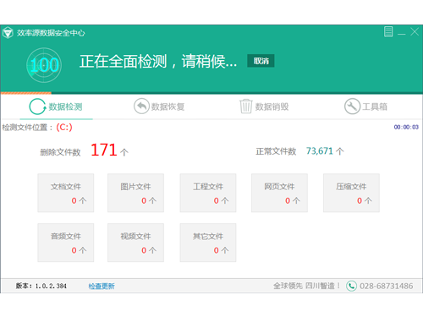Open the 网页文件 category tile
Image resolution: width=423 pixels, height=317 pixels.
279,193
